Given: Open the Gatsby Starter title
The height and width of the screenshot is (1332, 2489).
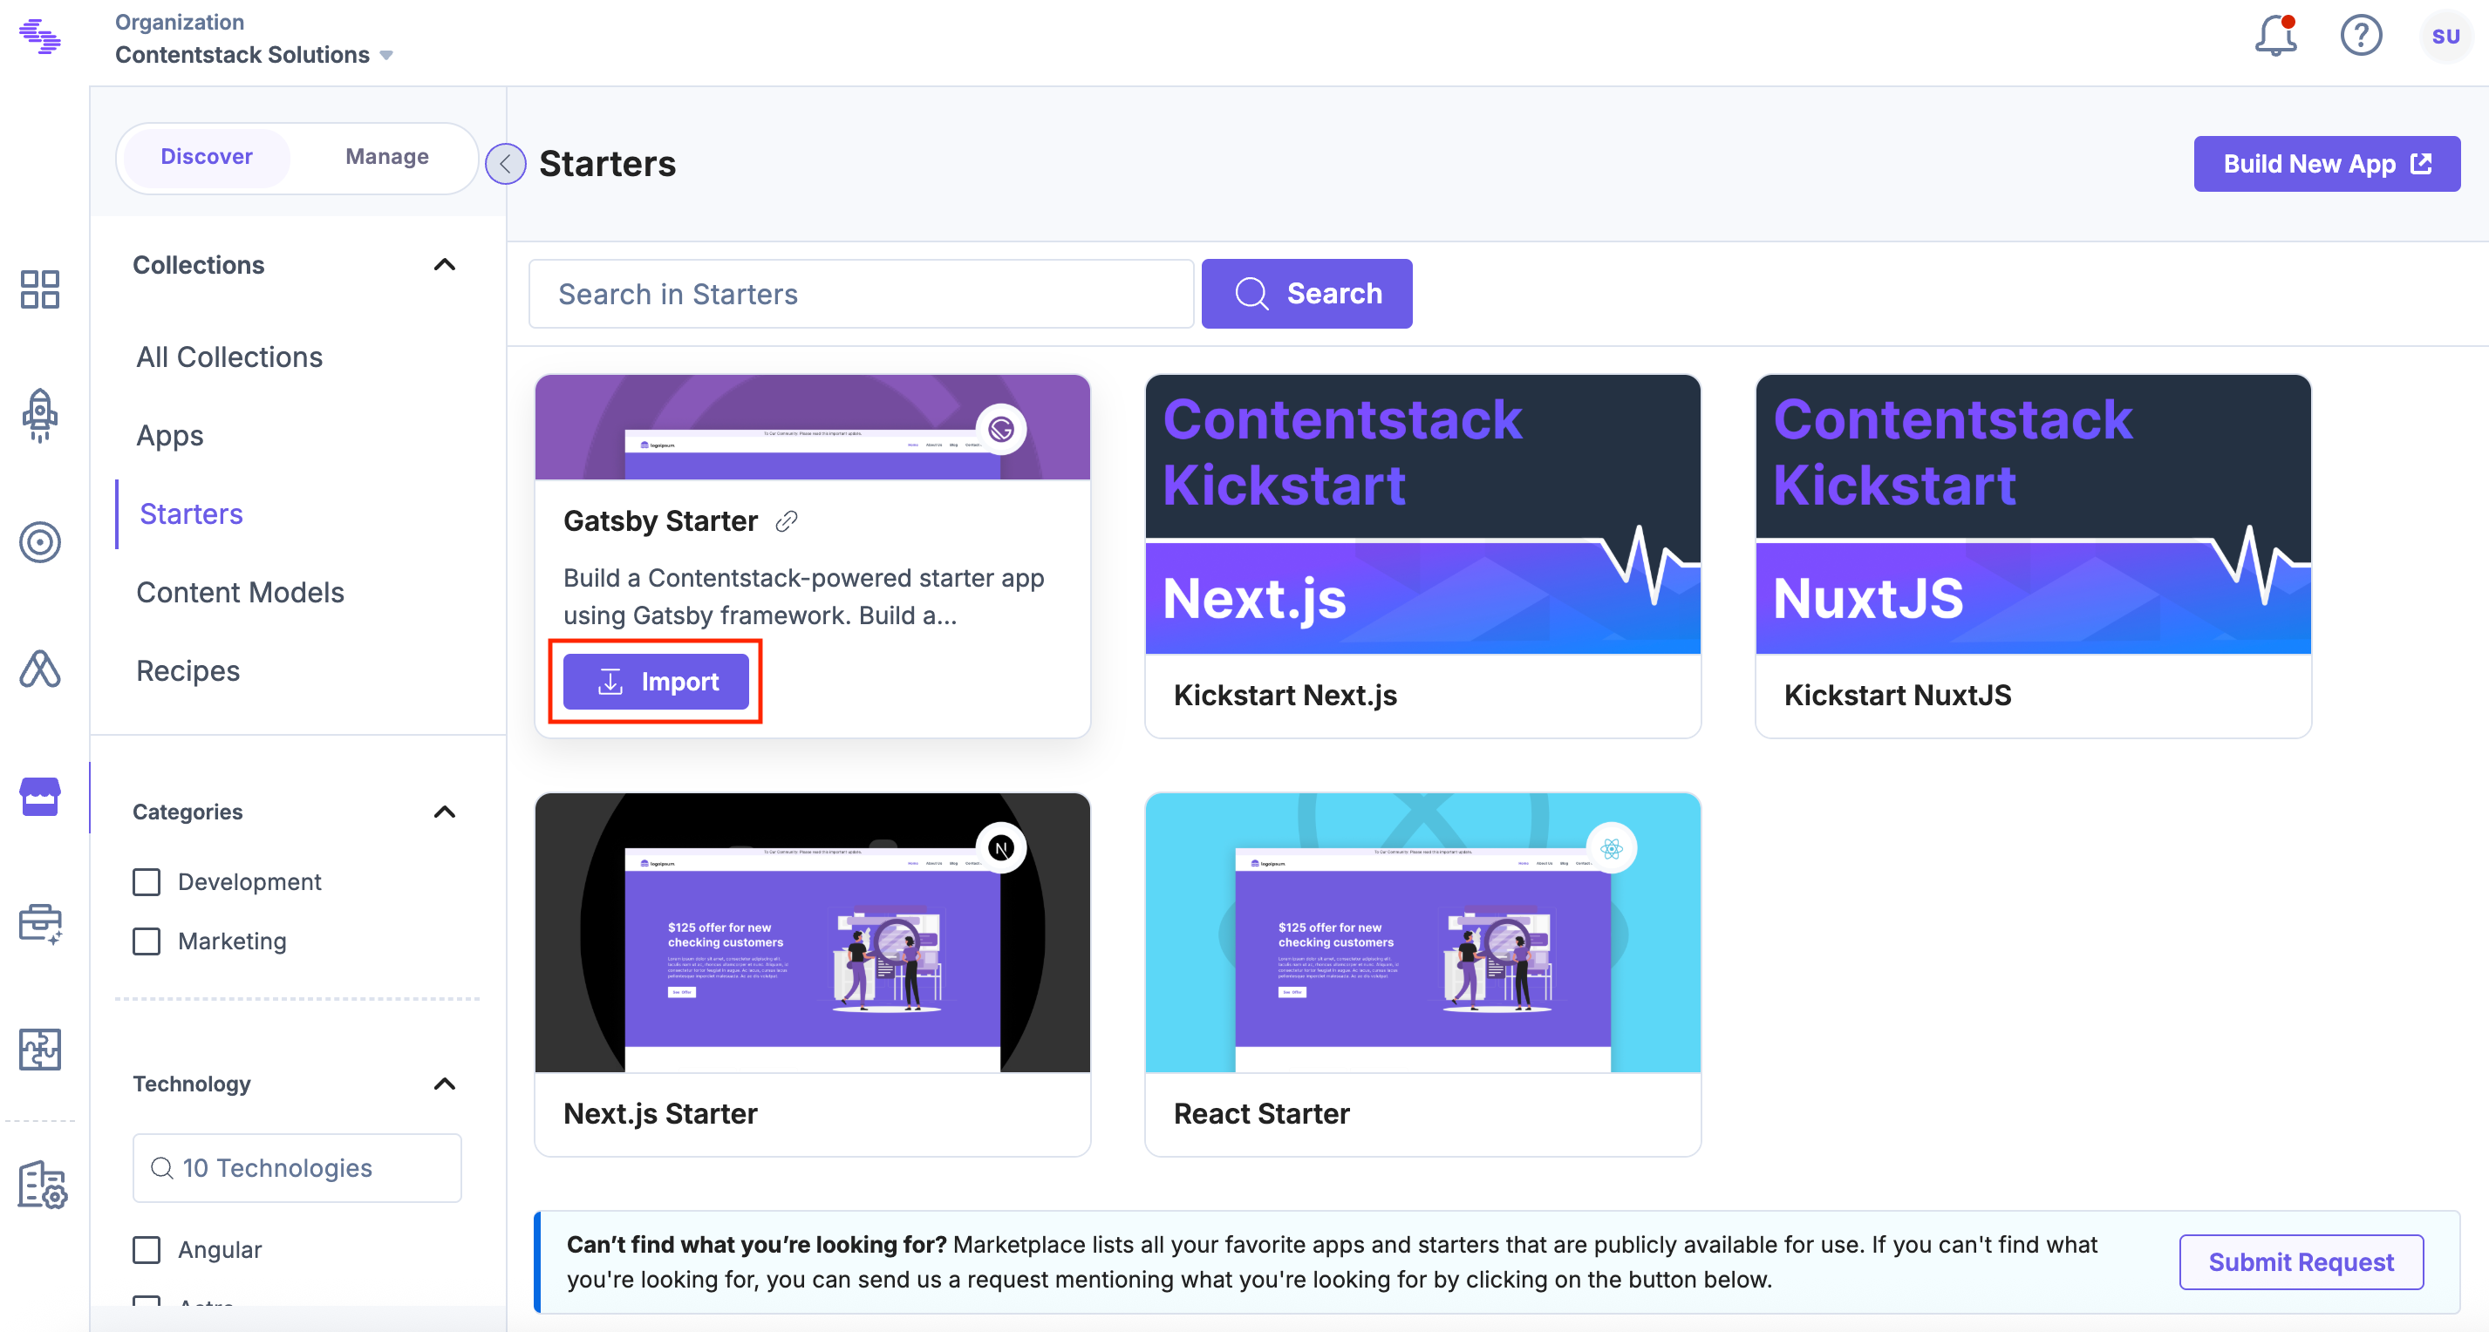Looking at the screenshot, I should click(x=660, y=521).
